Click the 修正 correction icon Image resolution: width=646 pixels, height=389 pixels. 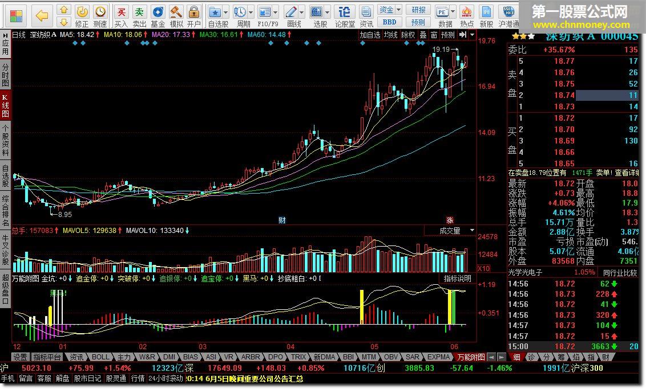[82, 17]
